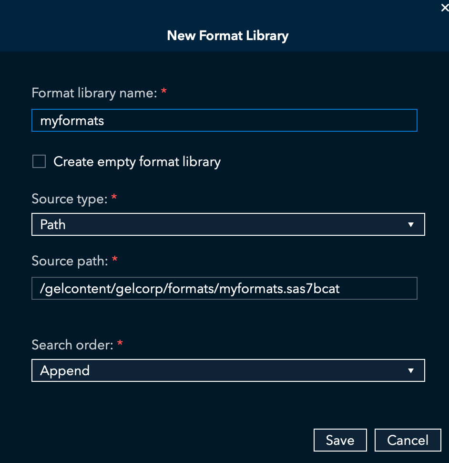Click the Search order dropdown arrow
The image size is (449, 463).
411,370
